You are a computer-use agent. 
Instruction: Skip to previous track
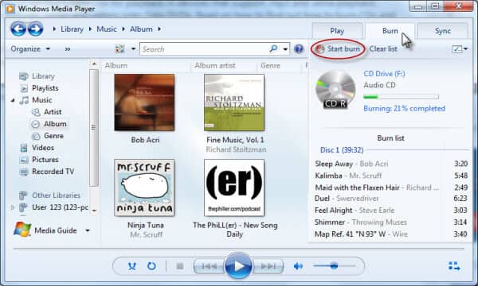pos(209,266)
